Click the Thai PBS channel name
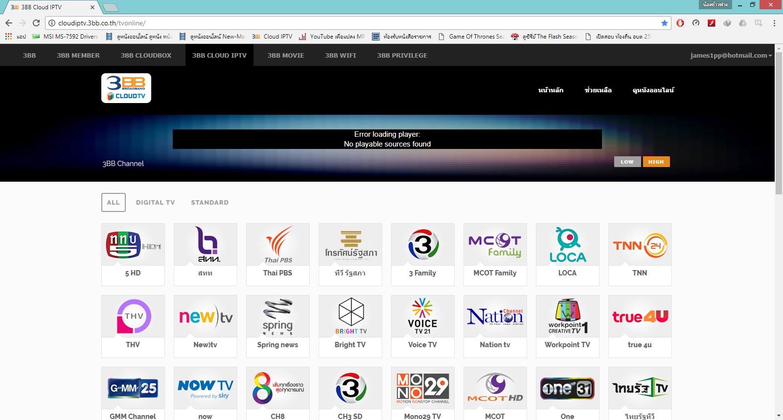Image resolution: width=783 pixels, height=420 pixels. coord(278,273)
